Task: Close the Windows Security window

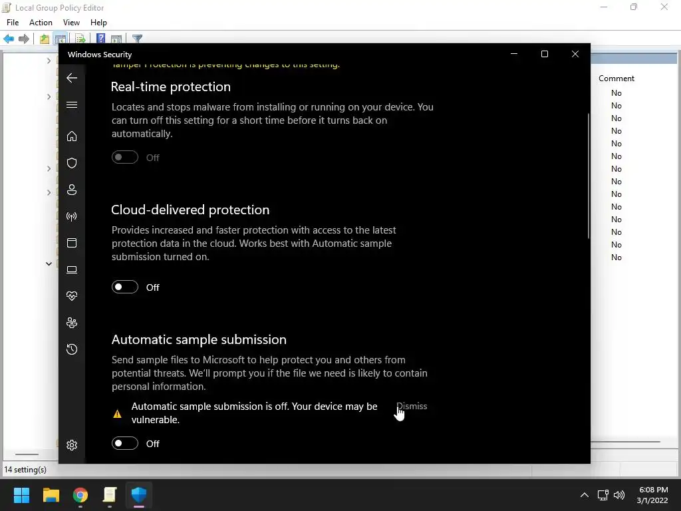Action: point(575,54)
